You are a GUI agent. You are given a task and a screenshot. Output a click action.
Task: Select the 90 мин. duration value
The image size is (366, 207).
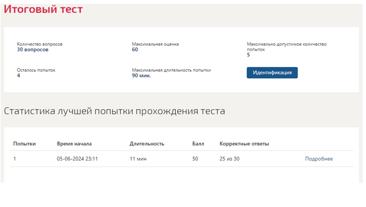(x=142, y=75)
